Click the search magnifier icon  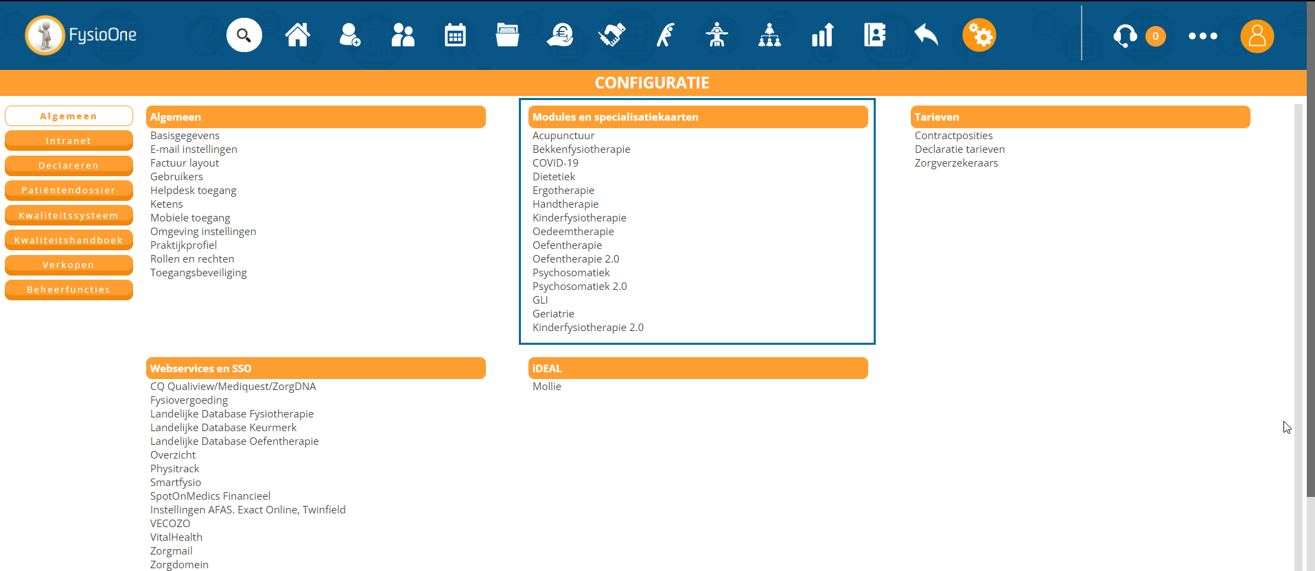(x=244, y=35)
